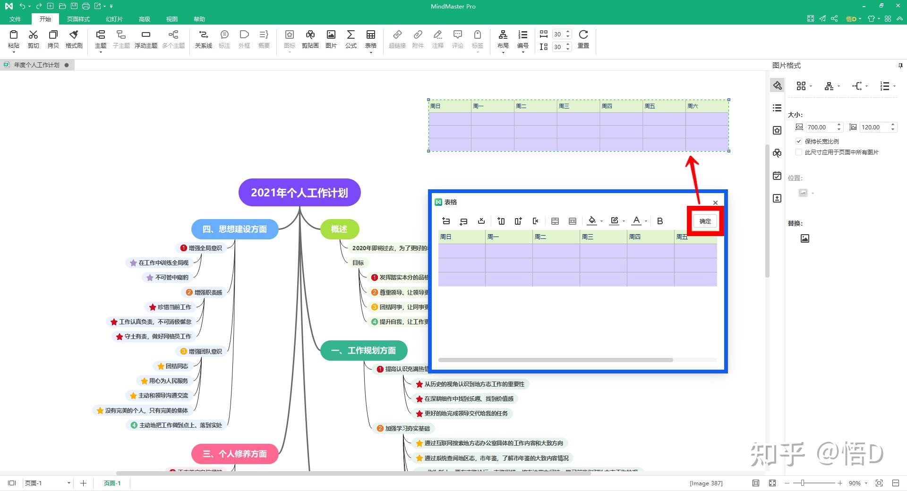Open the 页面-1 page selector dropdown
Image resolution: width=907 pixels, height=491 pixels.
coord(68,483)
